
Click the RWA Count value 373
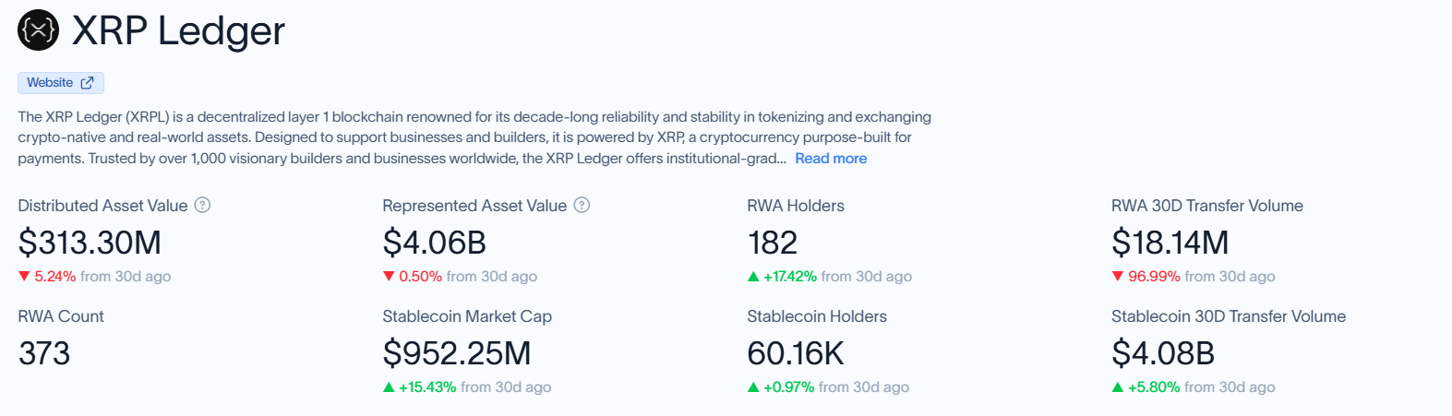click(x=44, y=353)
